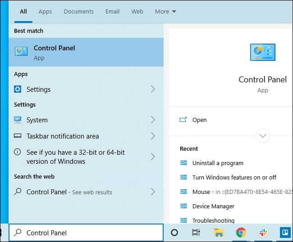
Task: Click large Control Panel icon in preview
Action: (x=262, y=52)
